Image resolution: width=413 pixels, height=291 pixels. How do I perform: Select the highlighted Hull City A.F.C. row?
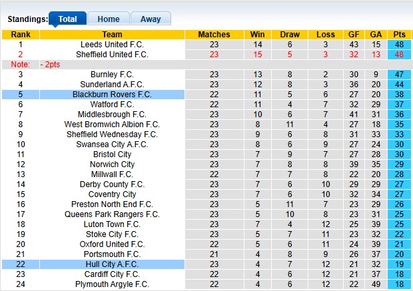pyautogui.click(x=112, y=264)
